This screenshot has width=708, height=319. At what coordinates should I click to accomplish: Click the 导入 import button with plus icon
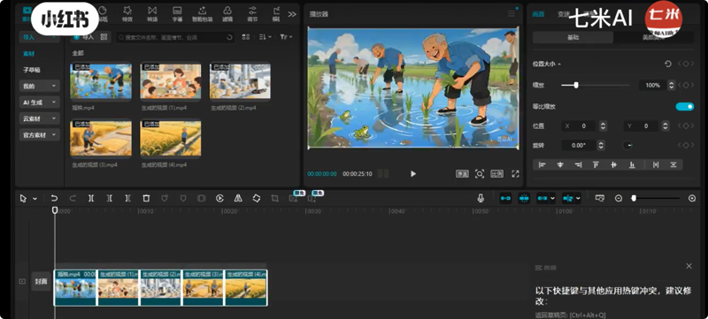tap(83, 37)
